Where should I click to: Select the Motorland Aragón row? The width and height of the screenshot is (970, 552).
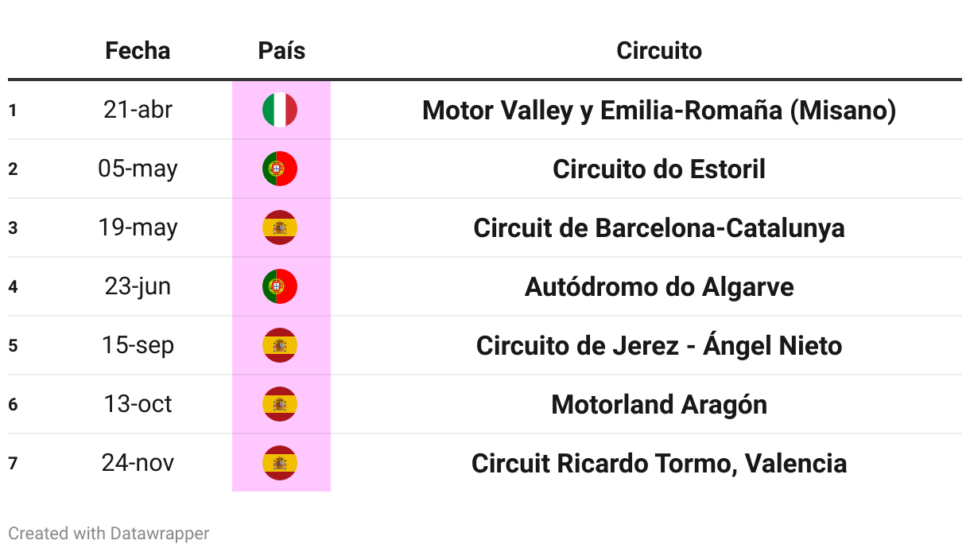485,404
